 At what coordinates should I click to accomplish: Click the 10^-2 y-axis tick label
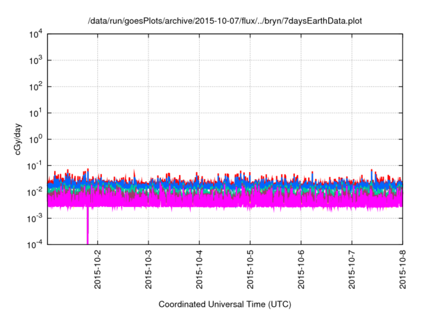[x=35, y=192]
